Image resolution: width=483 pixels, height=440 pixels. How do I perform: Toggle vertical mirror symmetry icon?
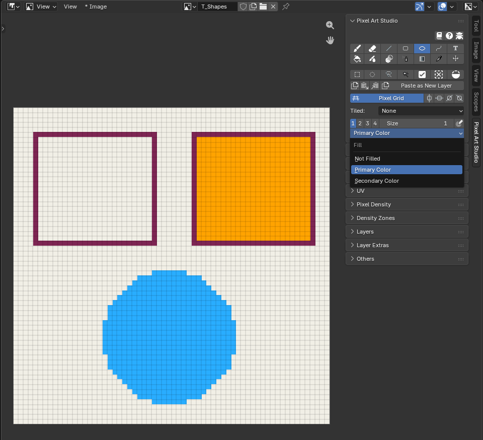coord(429,98)
